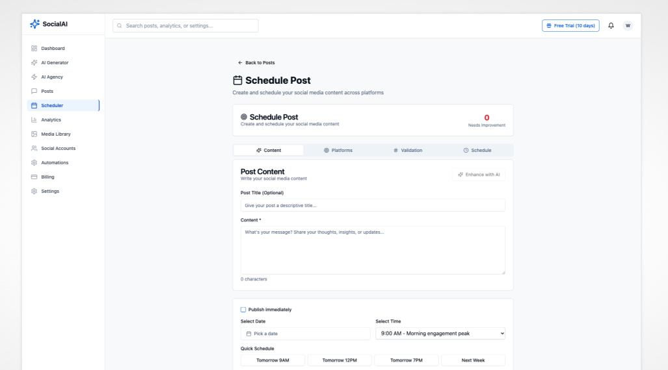
Task: Click the user avatar W icon
Action: 628,26
